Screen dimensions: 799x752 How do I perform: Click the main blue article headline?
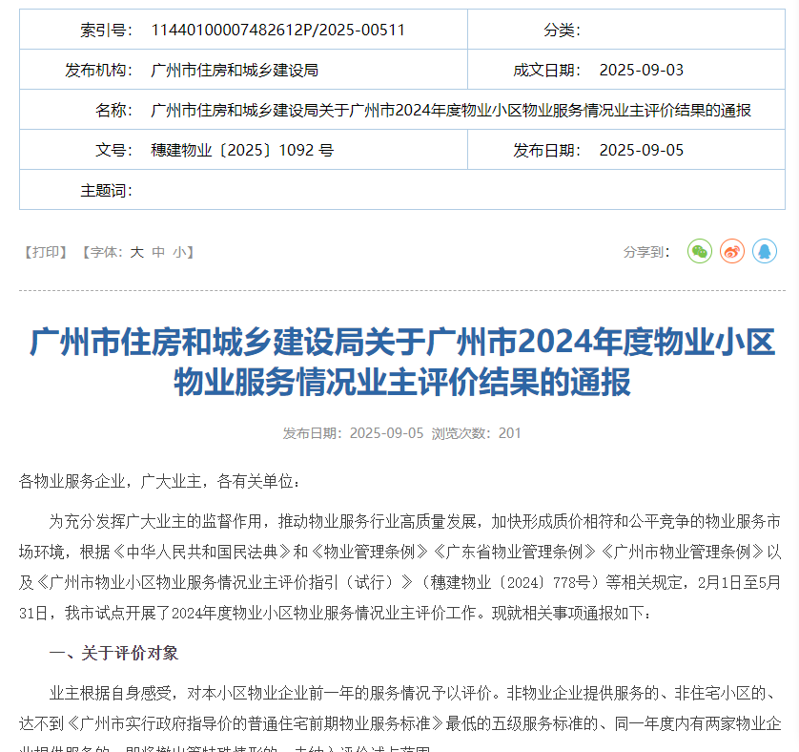point(402,362)
